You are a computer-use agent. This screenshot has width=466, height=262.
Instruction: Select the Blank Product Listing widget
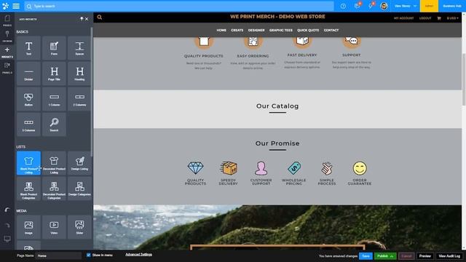28,163
